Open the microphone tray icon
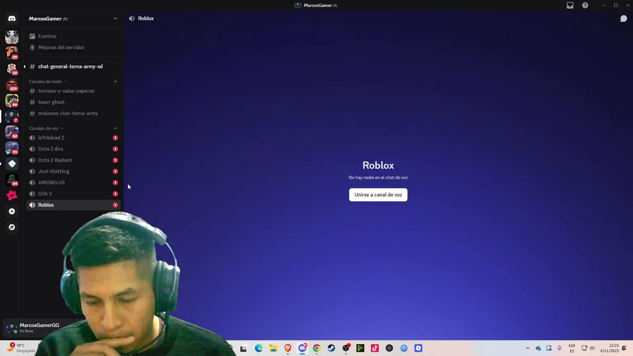 559,349
